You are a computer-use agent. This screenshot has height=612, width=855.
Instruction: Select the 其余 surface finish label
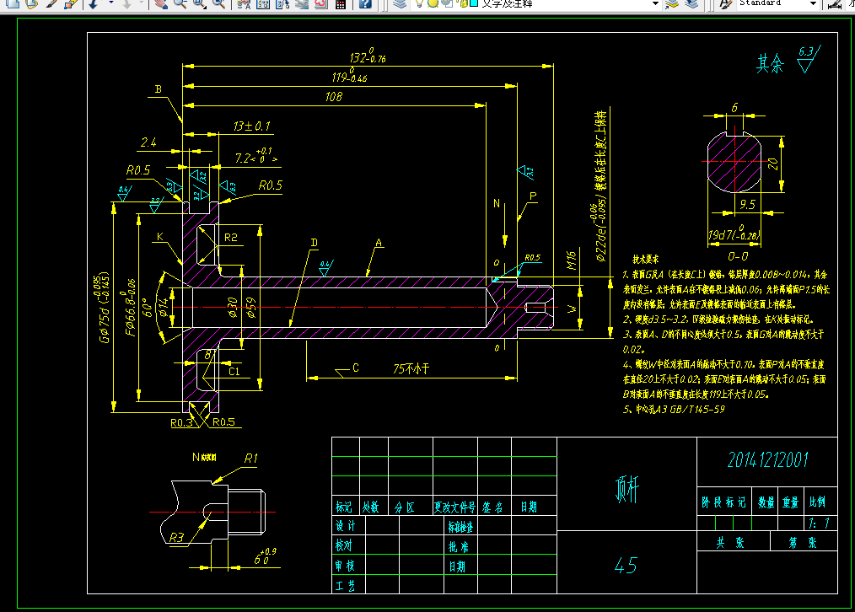click(x=770, y=64)
